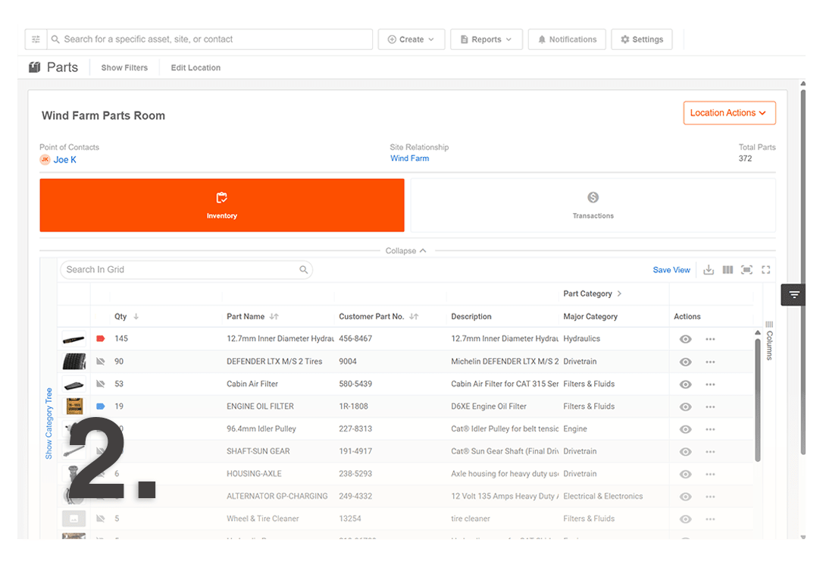Expand the Part Category column group

click(619, 294)
